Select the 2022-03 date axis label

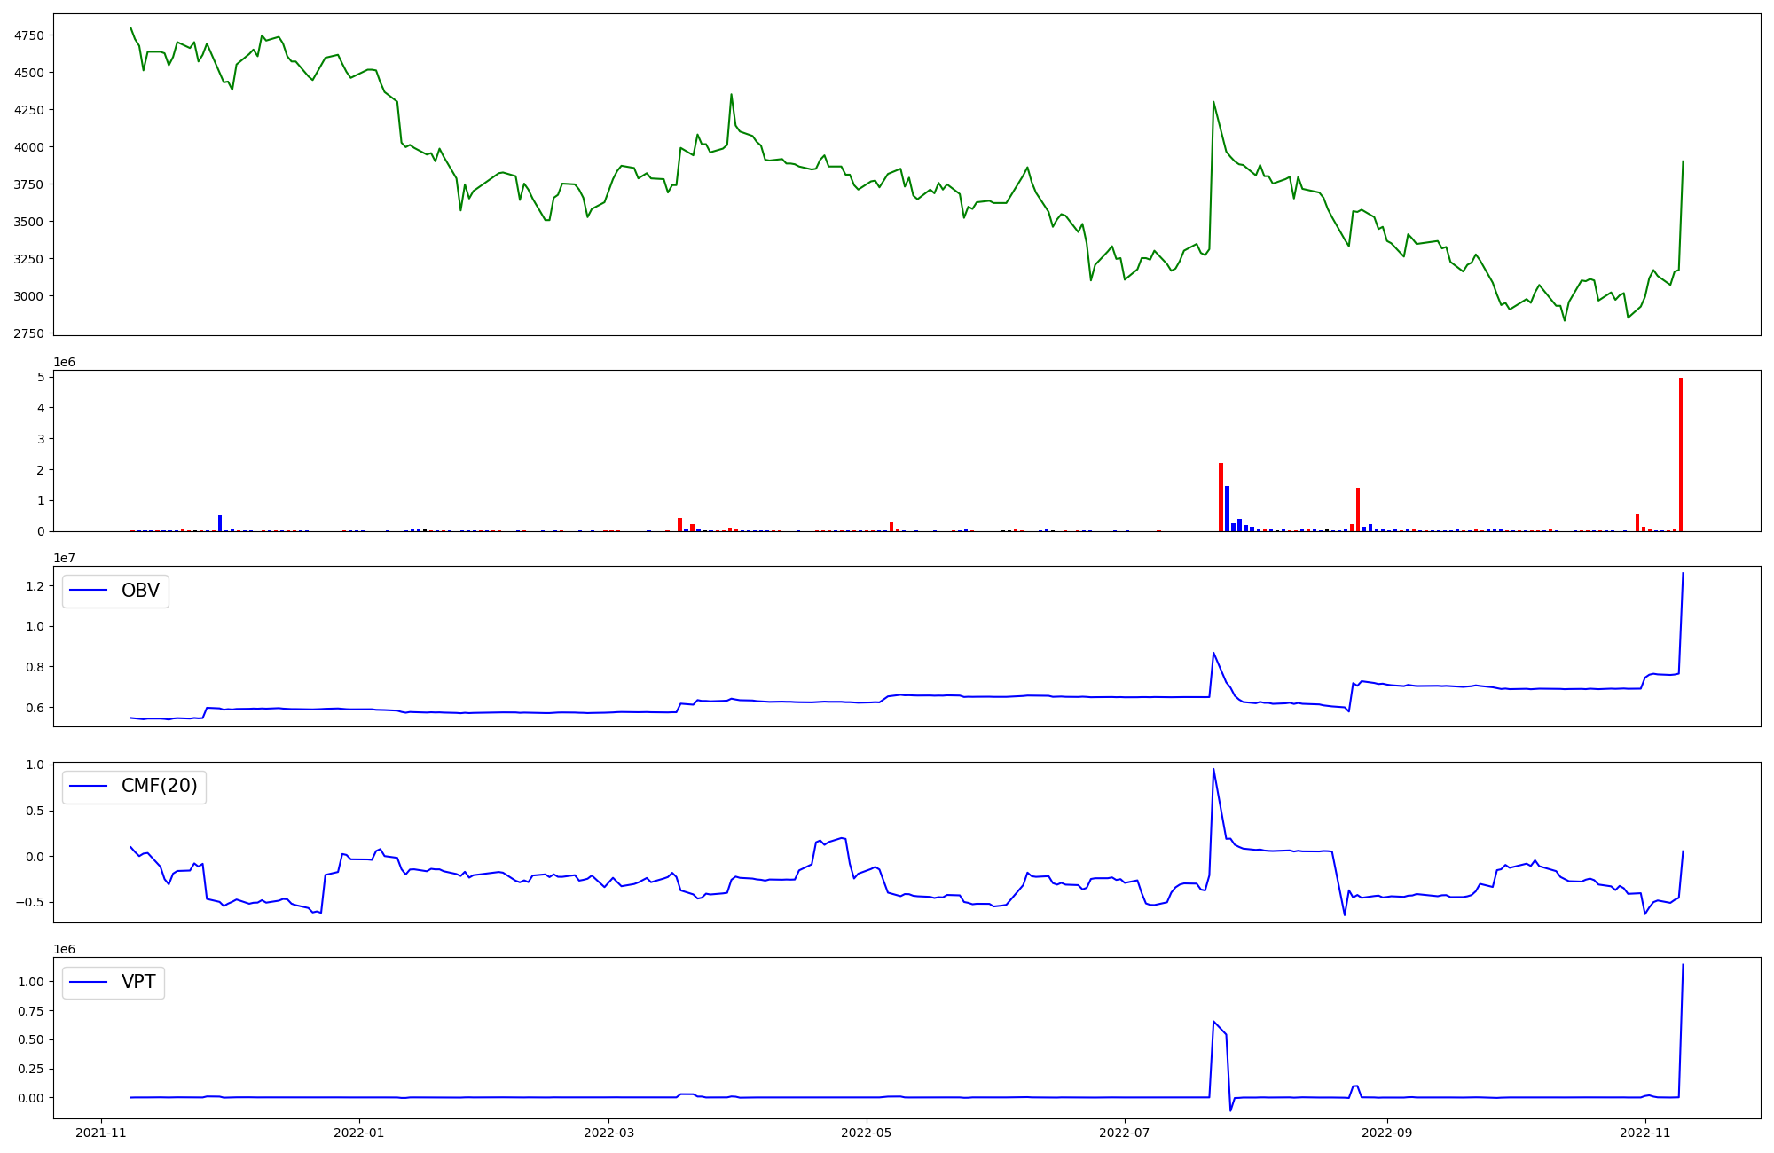click(x=609, y=1133)
